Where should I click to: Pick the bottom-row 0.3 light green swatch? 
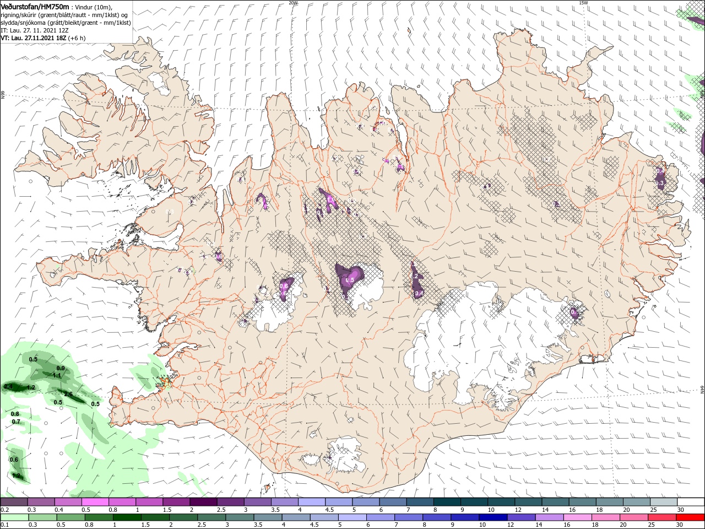click(43, 517)
